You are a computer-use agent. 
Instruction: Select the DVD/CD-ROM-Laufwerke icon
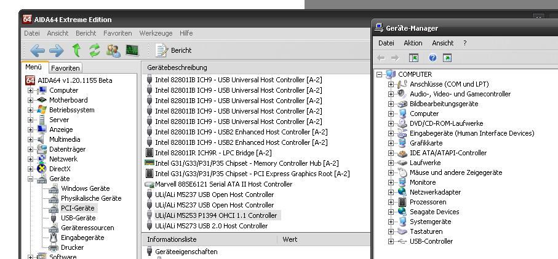coord(402,123)
